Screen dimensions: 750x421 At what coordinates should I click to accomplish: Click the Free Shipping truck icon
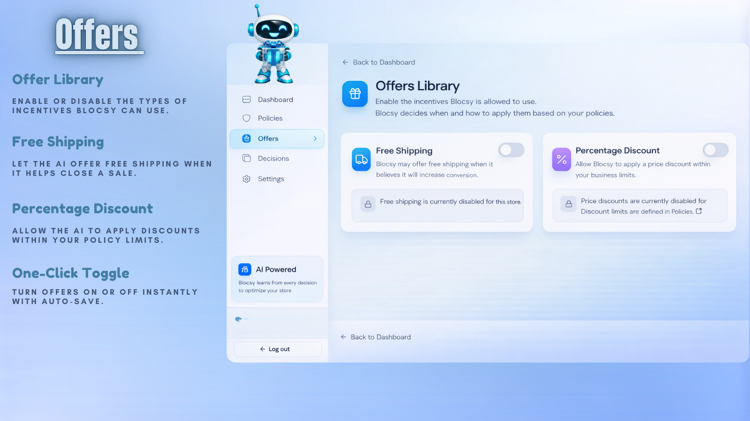pyautogui.click(x=361, y=160)
